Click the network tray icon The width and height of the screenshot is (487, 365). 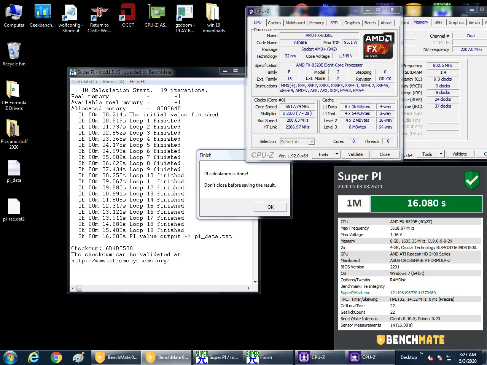(449, 358)
